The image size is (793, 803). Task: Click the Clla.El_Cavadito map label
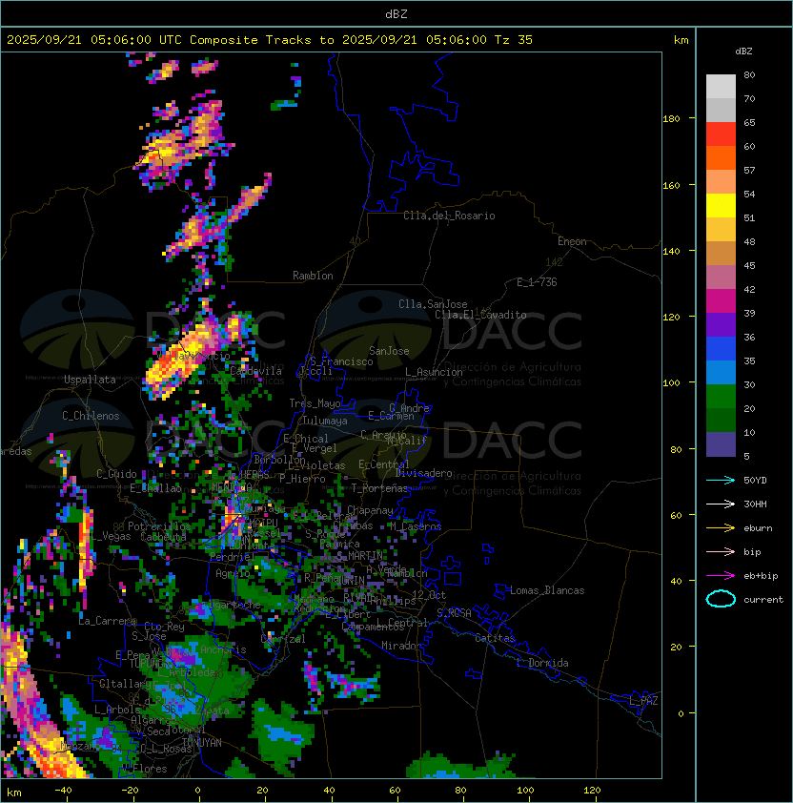pyautogui.click(x=480, y=315)
